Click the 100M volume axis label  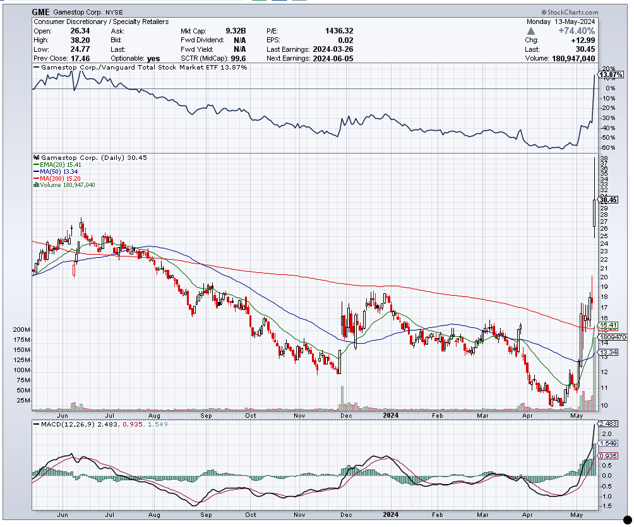coord(22,370)
